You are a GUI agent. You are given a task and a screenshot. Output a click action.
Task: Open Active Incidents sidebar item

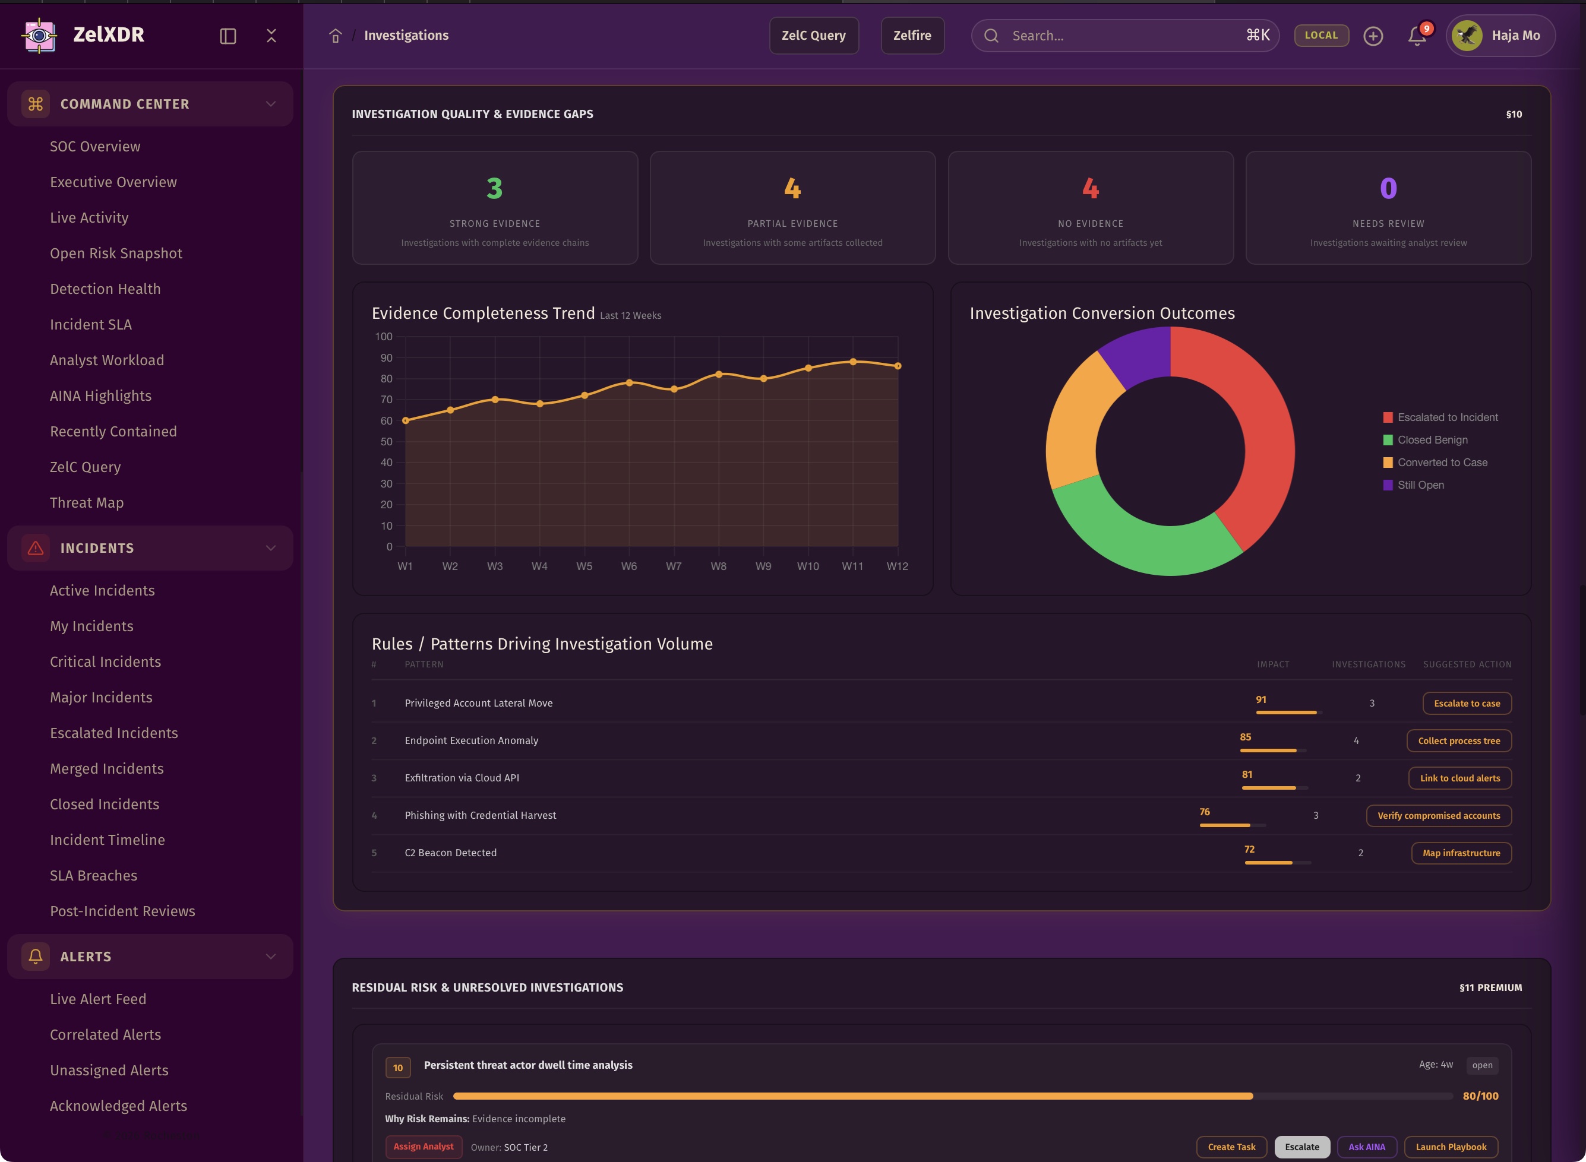click(x=102, y=591)
